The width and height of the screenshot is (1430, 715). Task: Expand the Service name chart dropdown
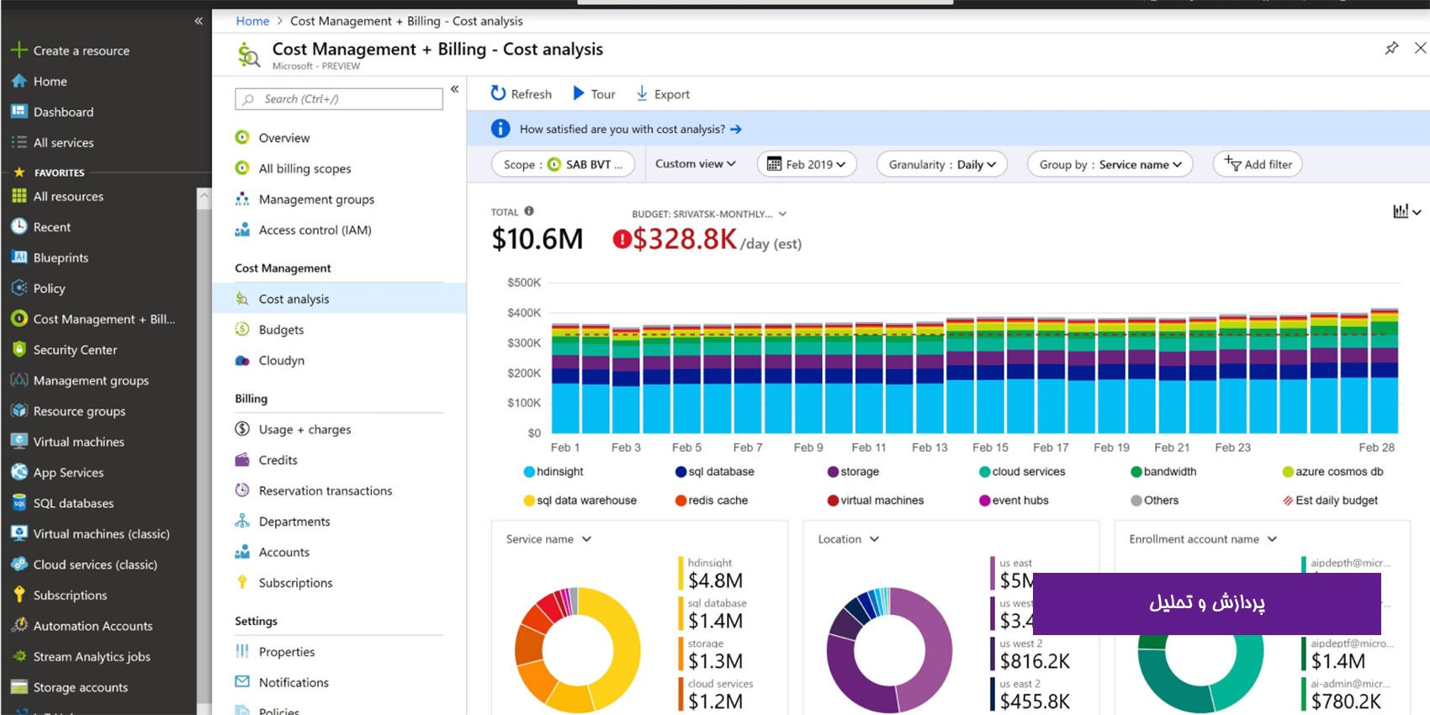(x=586, y=539)
